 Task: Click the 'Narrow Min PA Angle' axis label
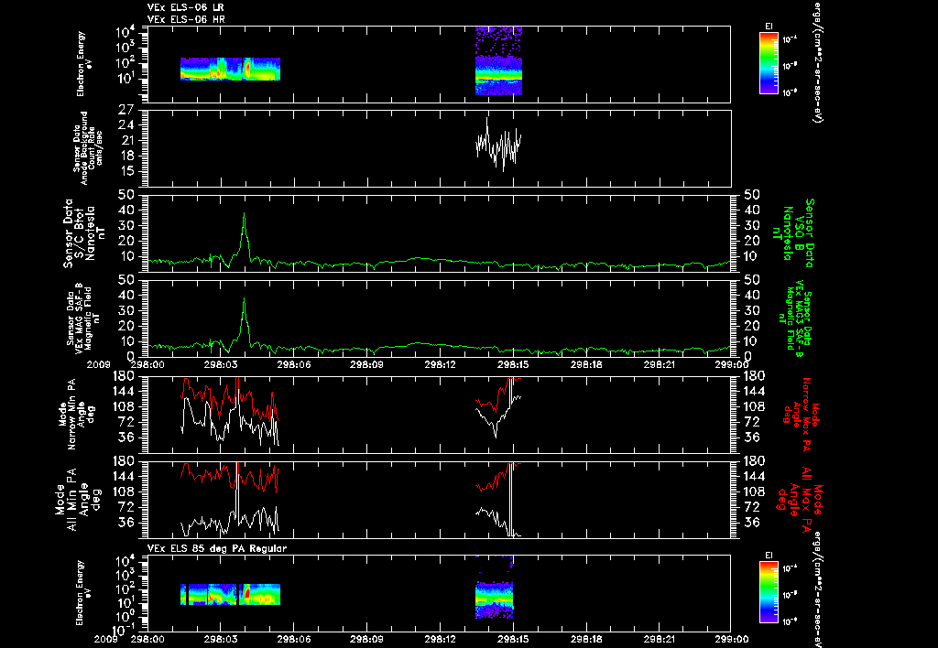[x=76, y=414]
